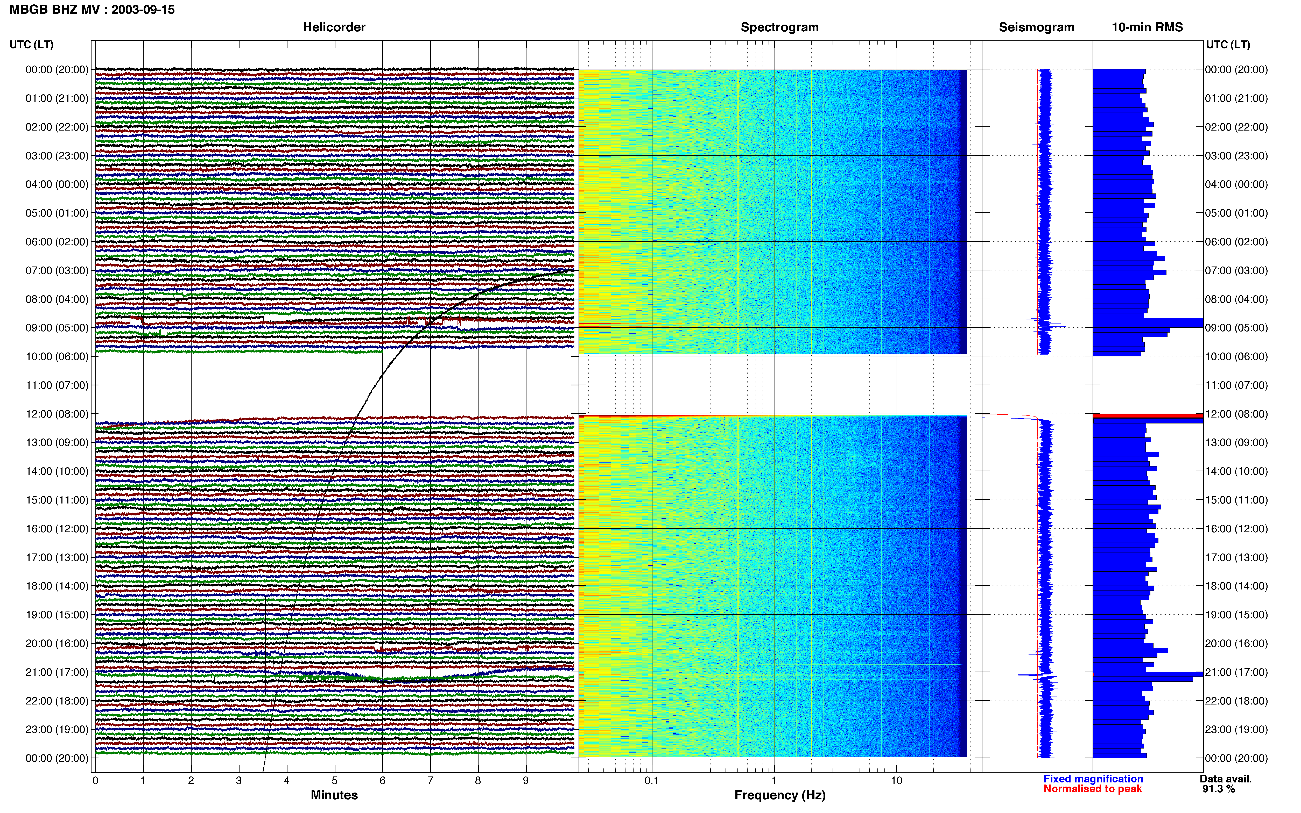This screenshot has width=1301, height=813.
Task: Click the left time label '22:00 (18:00)'
Action: tap(57, 701)
